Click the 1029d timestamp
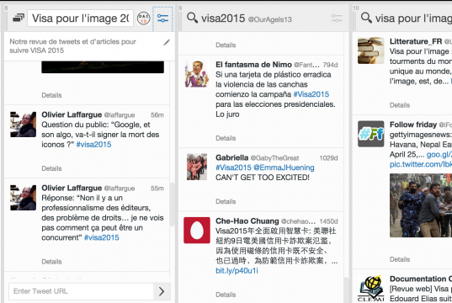Screen dimensions: 452x303 [x=328, y=158]
